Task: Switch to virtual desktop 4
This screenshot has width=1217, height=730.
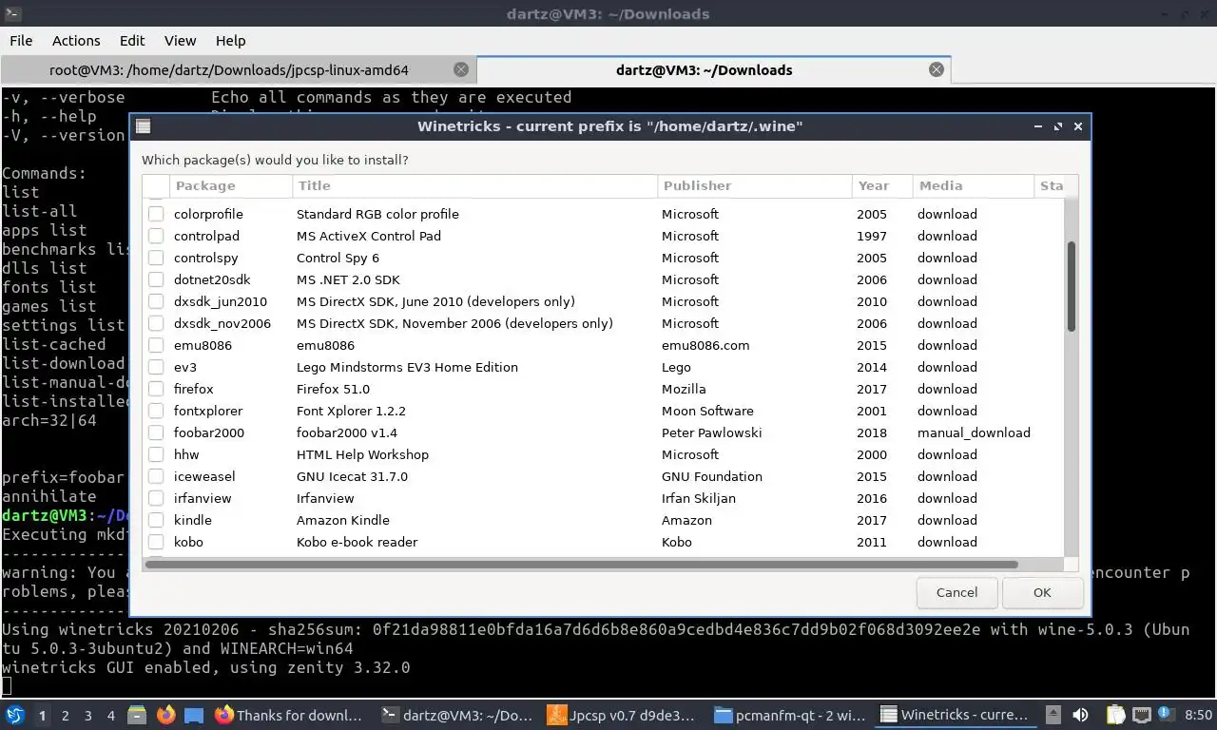Action: (111, 715)
